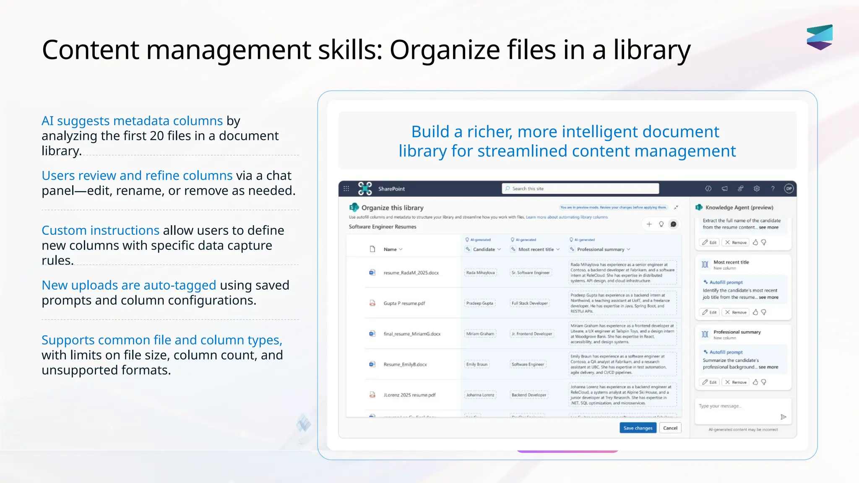Click the header icon left of the gear

[x=741, y=189]
